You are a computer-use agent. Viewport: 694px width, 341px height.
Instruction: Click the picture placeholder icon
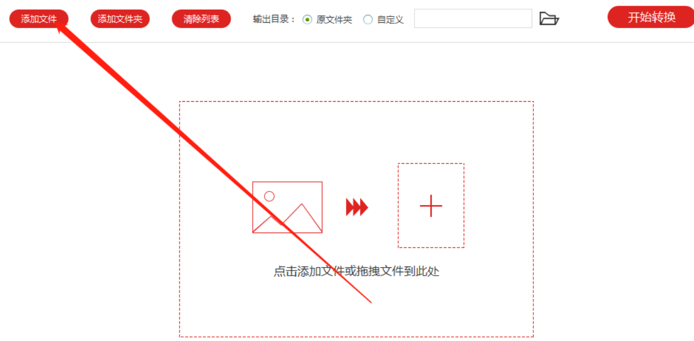point(287,207)
